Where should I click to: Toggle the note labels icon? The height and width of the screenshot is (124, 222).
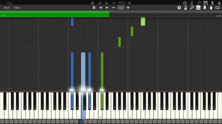click(x=198, y=8)
